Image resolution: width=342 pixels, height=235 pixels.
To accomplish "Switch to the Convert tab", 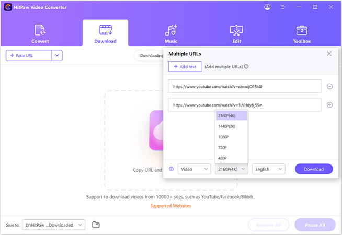I will (x=40, y=33).
